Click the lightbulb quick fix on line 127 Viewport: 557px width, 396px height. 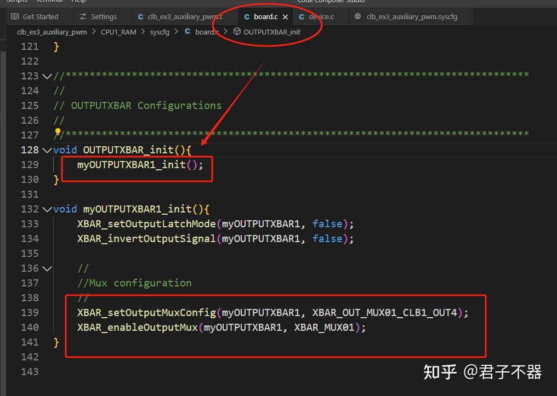pyautogui.click(x=58, y=132)
